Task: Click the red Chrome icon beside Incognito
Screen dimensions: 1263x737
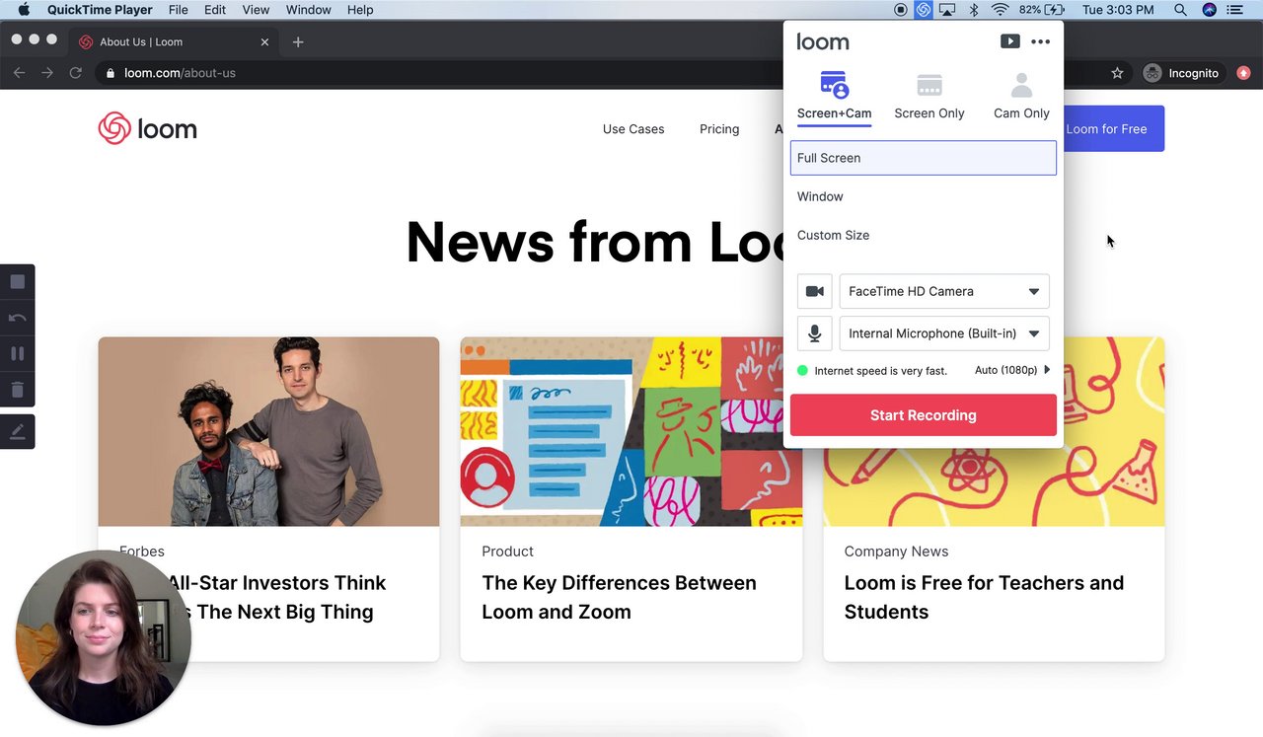Action: point(1243,73)
